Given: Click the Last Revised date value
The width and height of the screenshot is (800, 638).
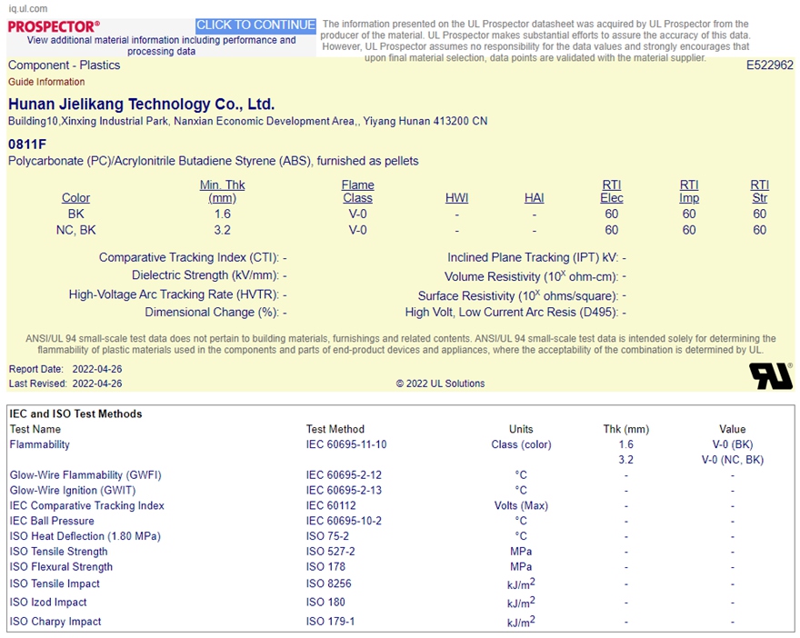Looking at the screenshot, I should 97,384.
